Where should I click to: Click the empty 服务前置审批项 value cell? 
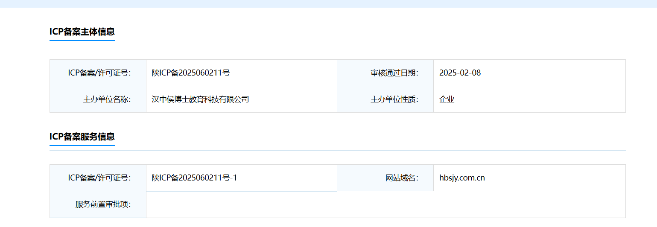(x=386, y=204)
